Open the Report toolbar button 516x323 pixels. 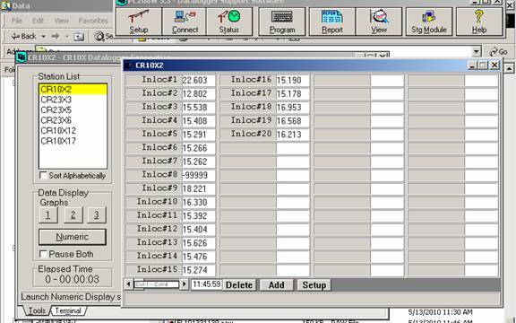(x=332, y=22)
